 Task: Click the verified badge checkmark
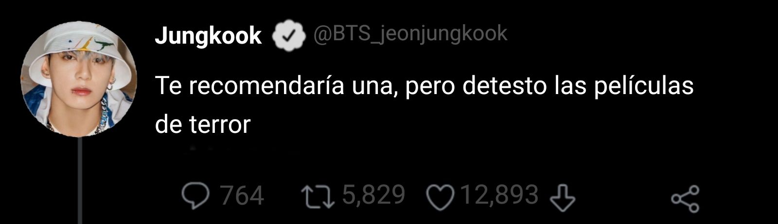point(287,35)
